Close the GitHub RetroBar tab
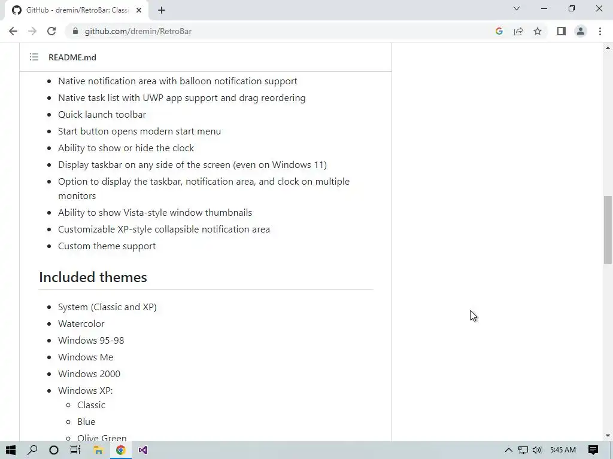The width and height of the screenshot is (613, 459). [139, 10]
